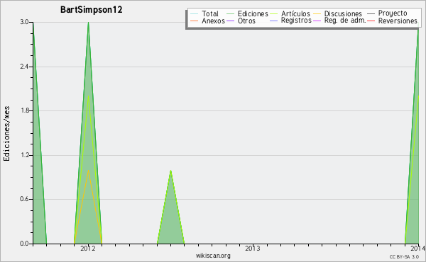Click the Registros legend entry

tap(290, 21)
